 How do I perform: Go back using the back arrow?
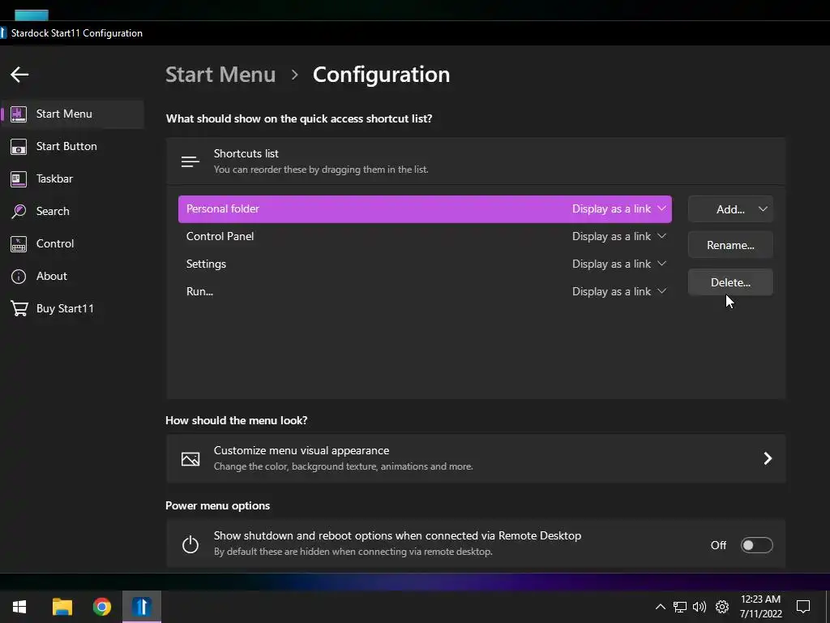click(19, 75)
